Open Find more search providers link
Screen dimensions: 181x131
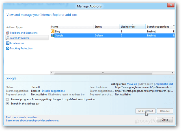tap(23, 117)
